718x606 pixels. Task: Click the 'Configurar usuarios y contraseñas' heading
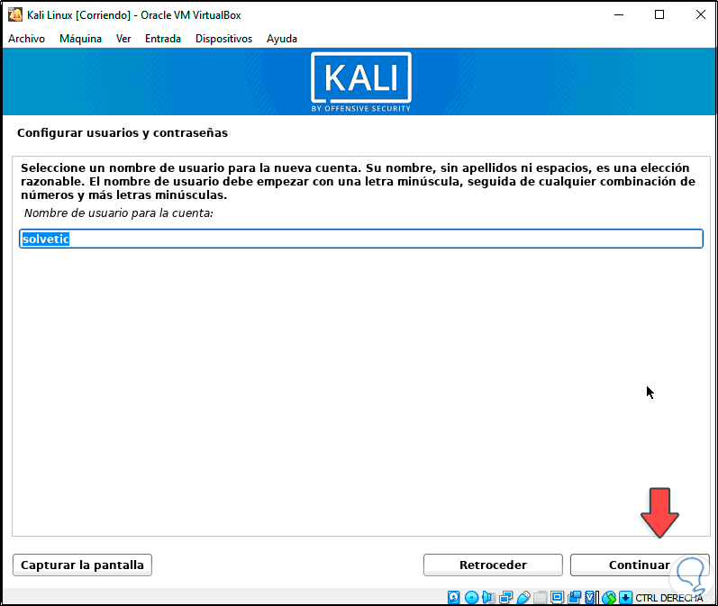pos(123,132)
